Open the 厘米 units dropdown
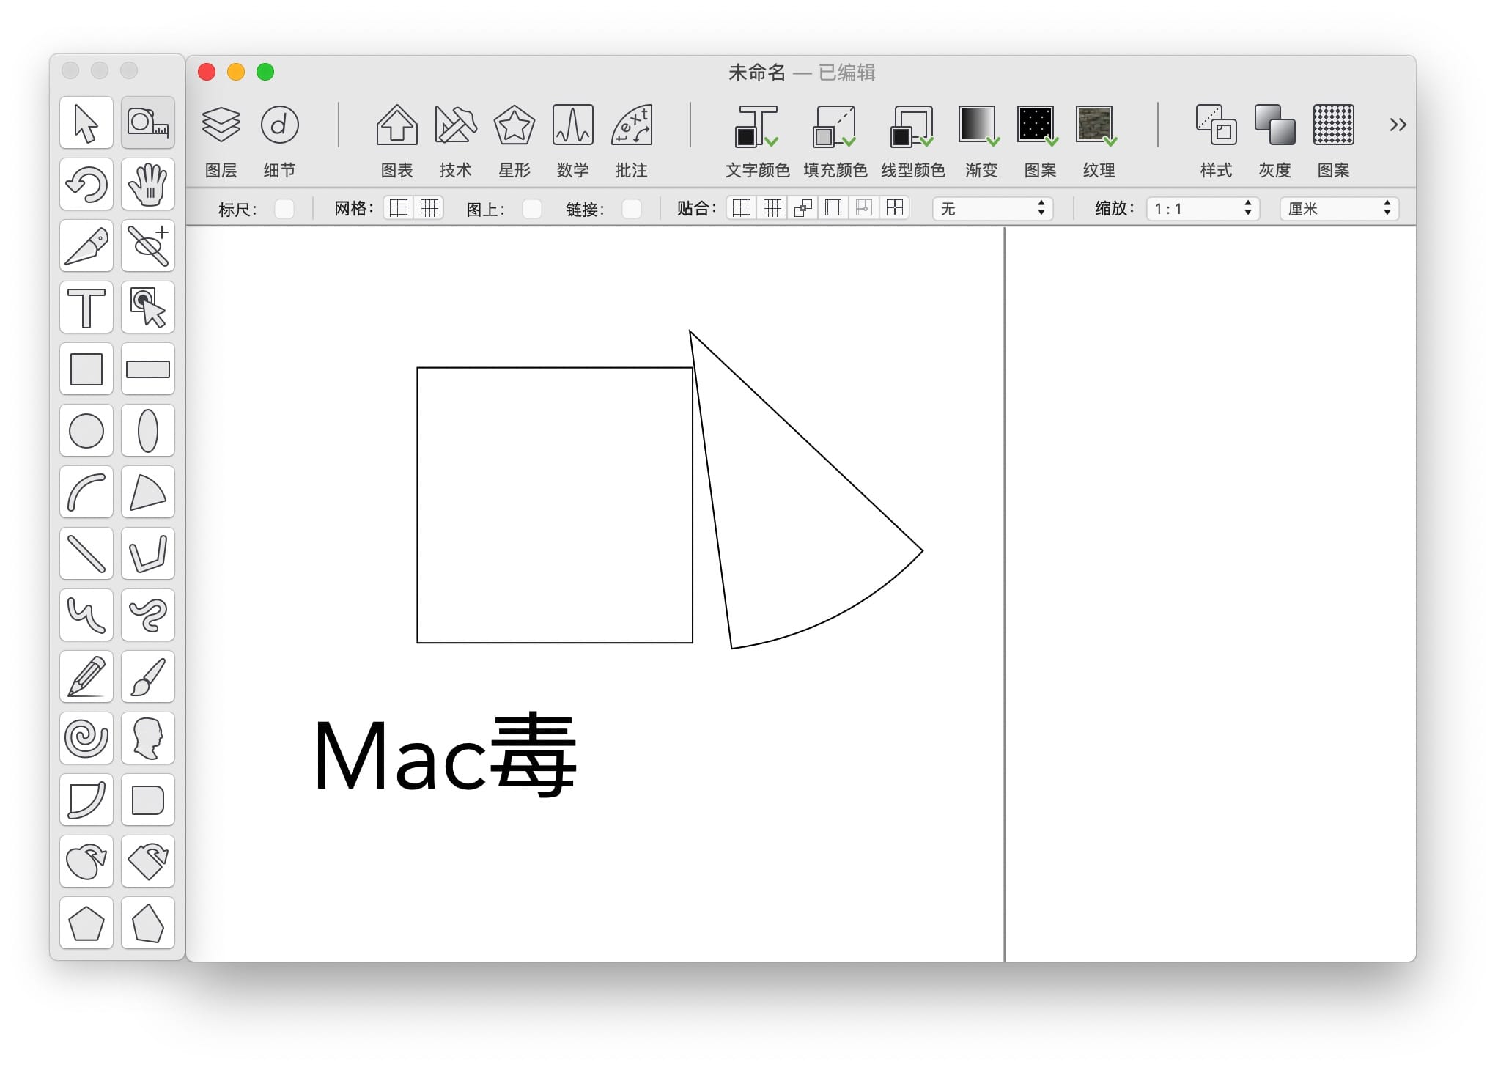Screen dimensions: 1498x1070 point(1338,210)
